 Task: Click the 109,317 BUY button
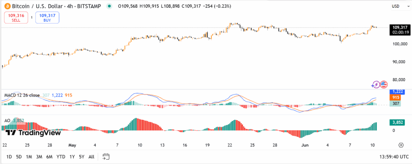47,17
